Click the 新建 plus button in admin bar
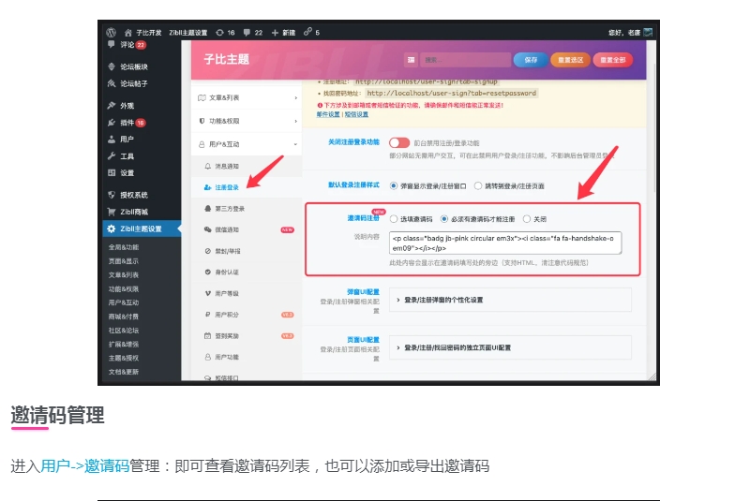Viewport: 735px width, 501px height. tap(283, 32)
